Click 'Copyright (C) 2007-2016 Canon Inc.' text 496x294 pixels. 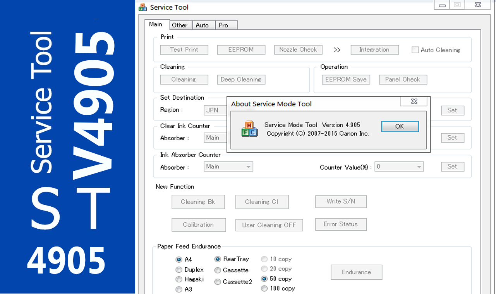click(318, 134)
